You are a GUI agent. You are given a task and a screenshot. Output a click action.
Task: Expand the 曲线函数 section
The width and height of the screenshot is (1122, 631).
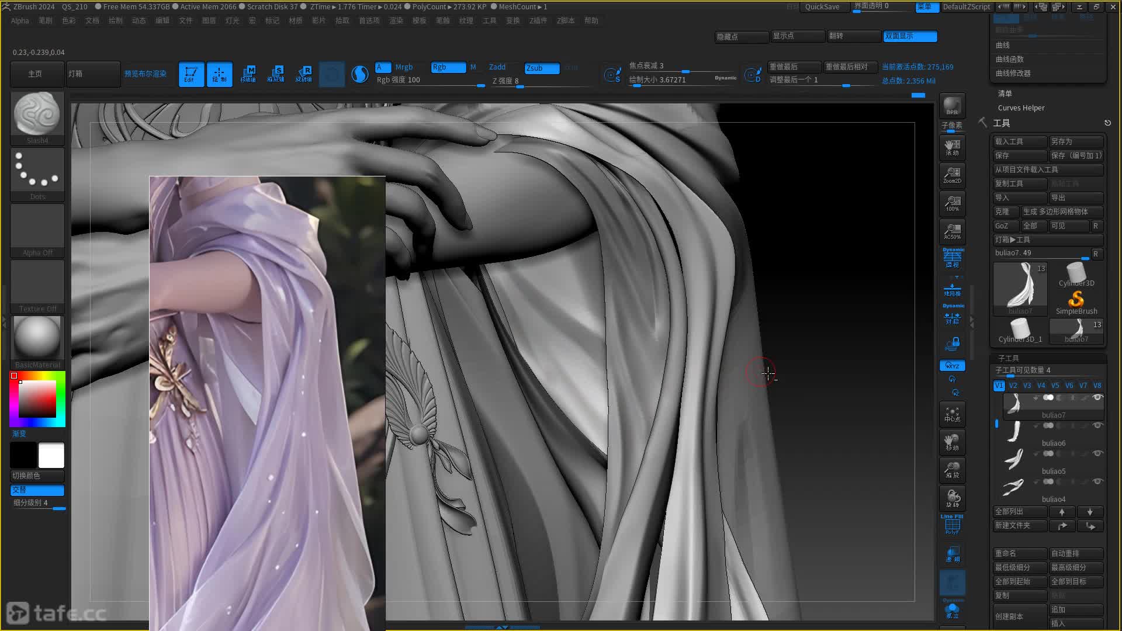click(1009, 60)
